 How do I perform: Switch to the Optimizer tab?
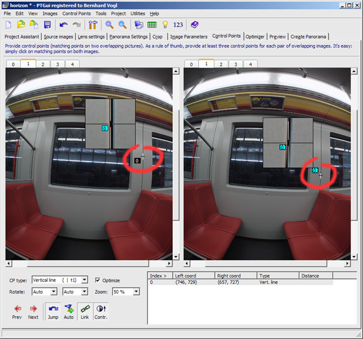255,36
